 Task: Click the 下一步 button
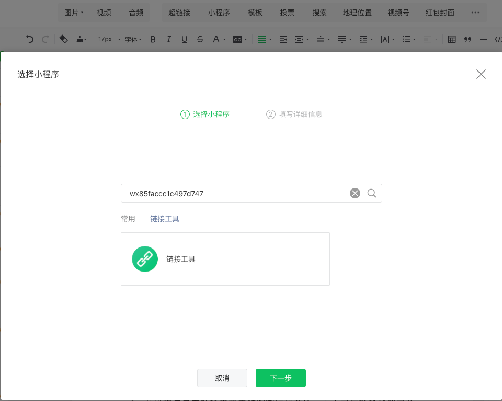(x=280, y=378)
